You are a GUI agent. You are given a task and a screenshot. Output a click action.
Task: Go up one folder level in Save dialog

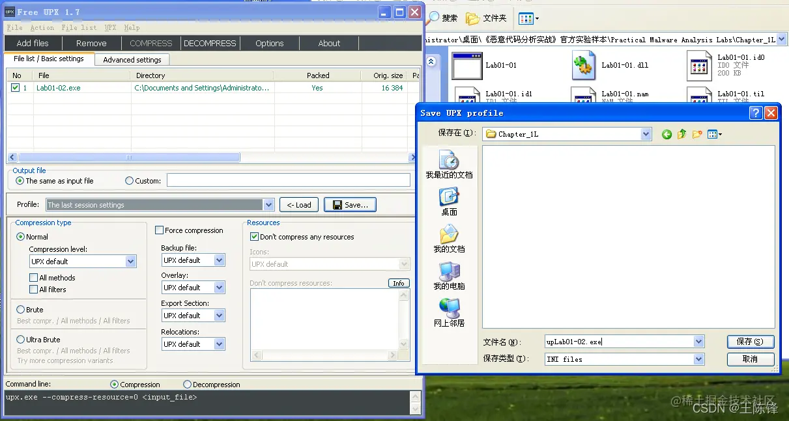(681, 134)
